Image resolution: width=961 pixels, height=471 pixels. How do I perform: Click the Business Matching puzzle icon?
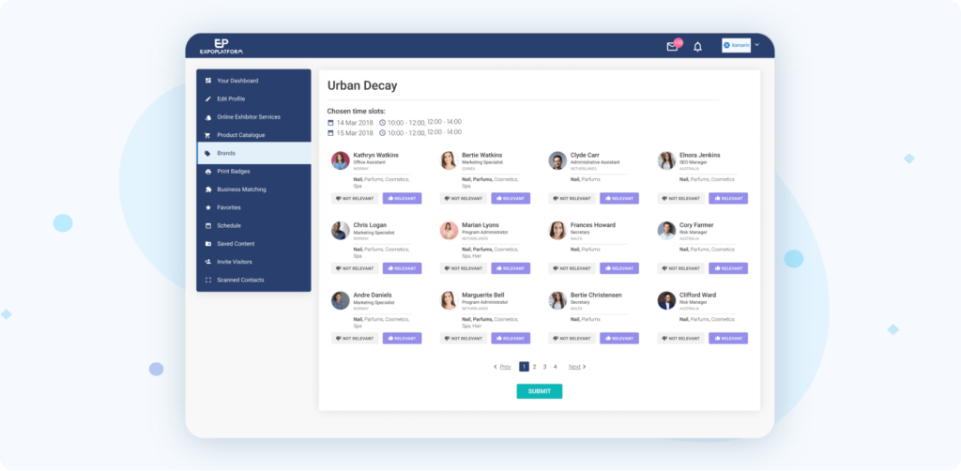click(208, 190)
